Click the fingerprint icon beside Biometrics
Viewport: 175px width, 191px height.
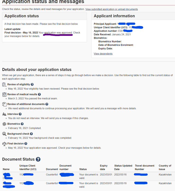pyautogui.click(x=4, y=124)
